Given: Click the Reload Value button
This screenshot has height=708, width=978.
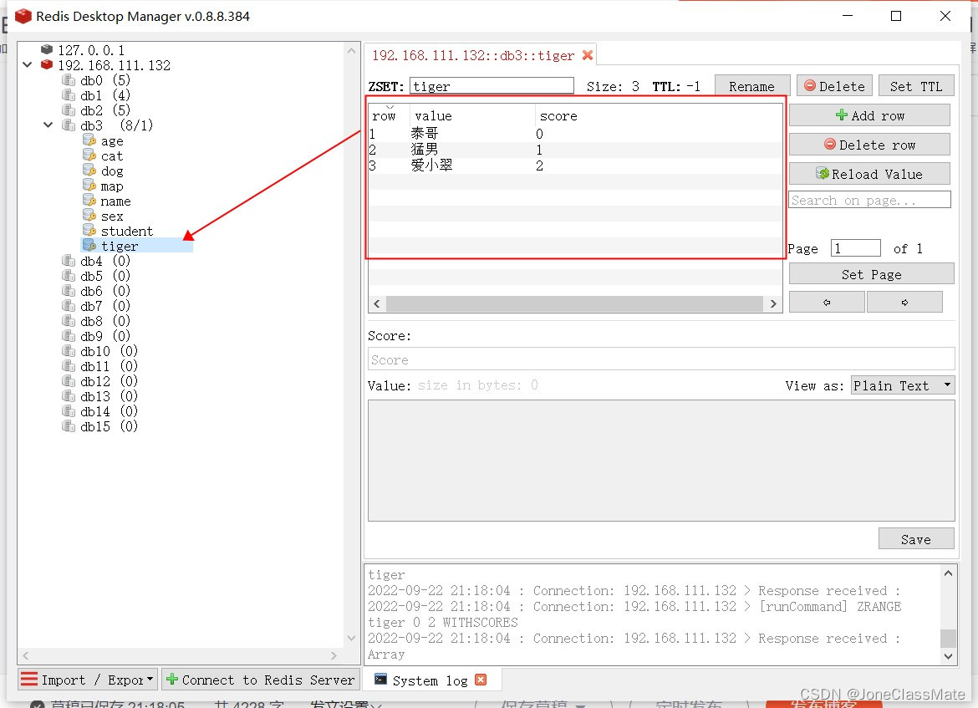Looking at the screenshot, I should (869, 174).
